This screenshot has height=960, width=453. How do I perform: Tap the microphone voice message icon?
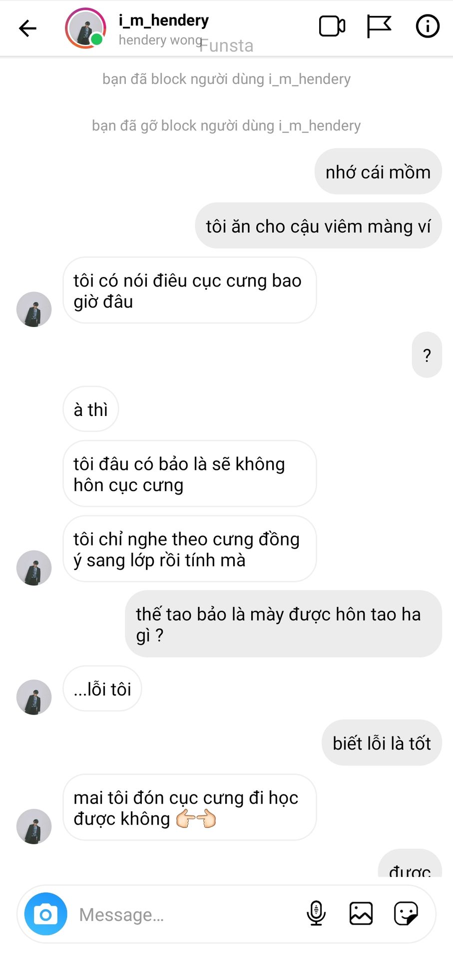pos(316,913)
